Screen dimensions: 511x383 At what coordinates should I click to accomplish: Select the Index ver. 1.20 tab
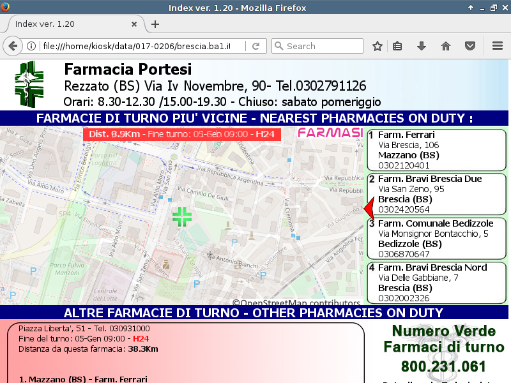tap(64, 24)
